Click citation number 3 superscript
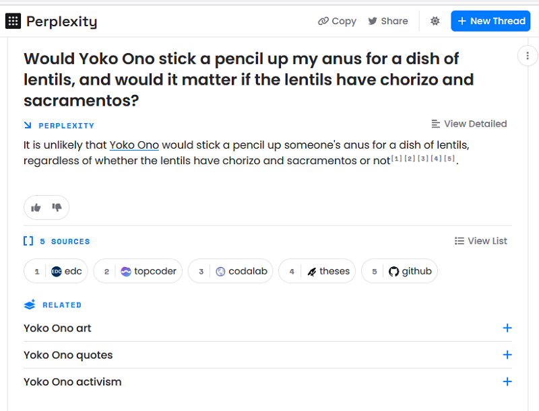This screenshot has width=539, height=411. click(x=422, y=159)
